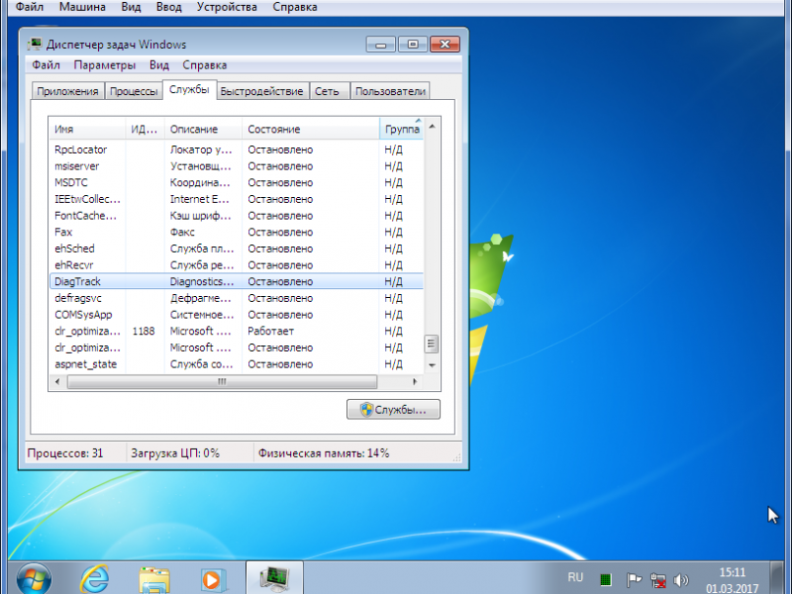Screen dimensions: 792x594
Task: Click the horizontal scrollbar left arrow
Action: 57,382
